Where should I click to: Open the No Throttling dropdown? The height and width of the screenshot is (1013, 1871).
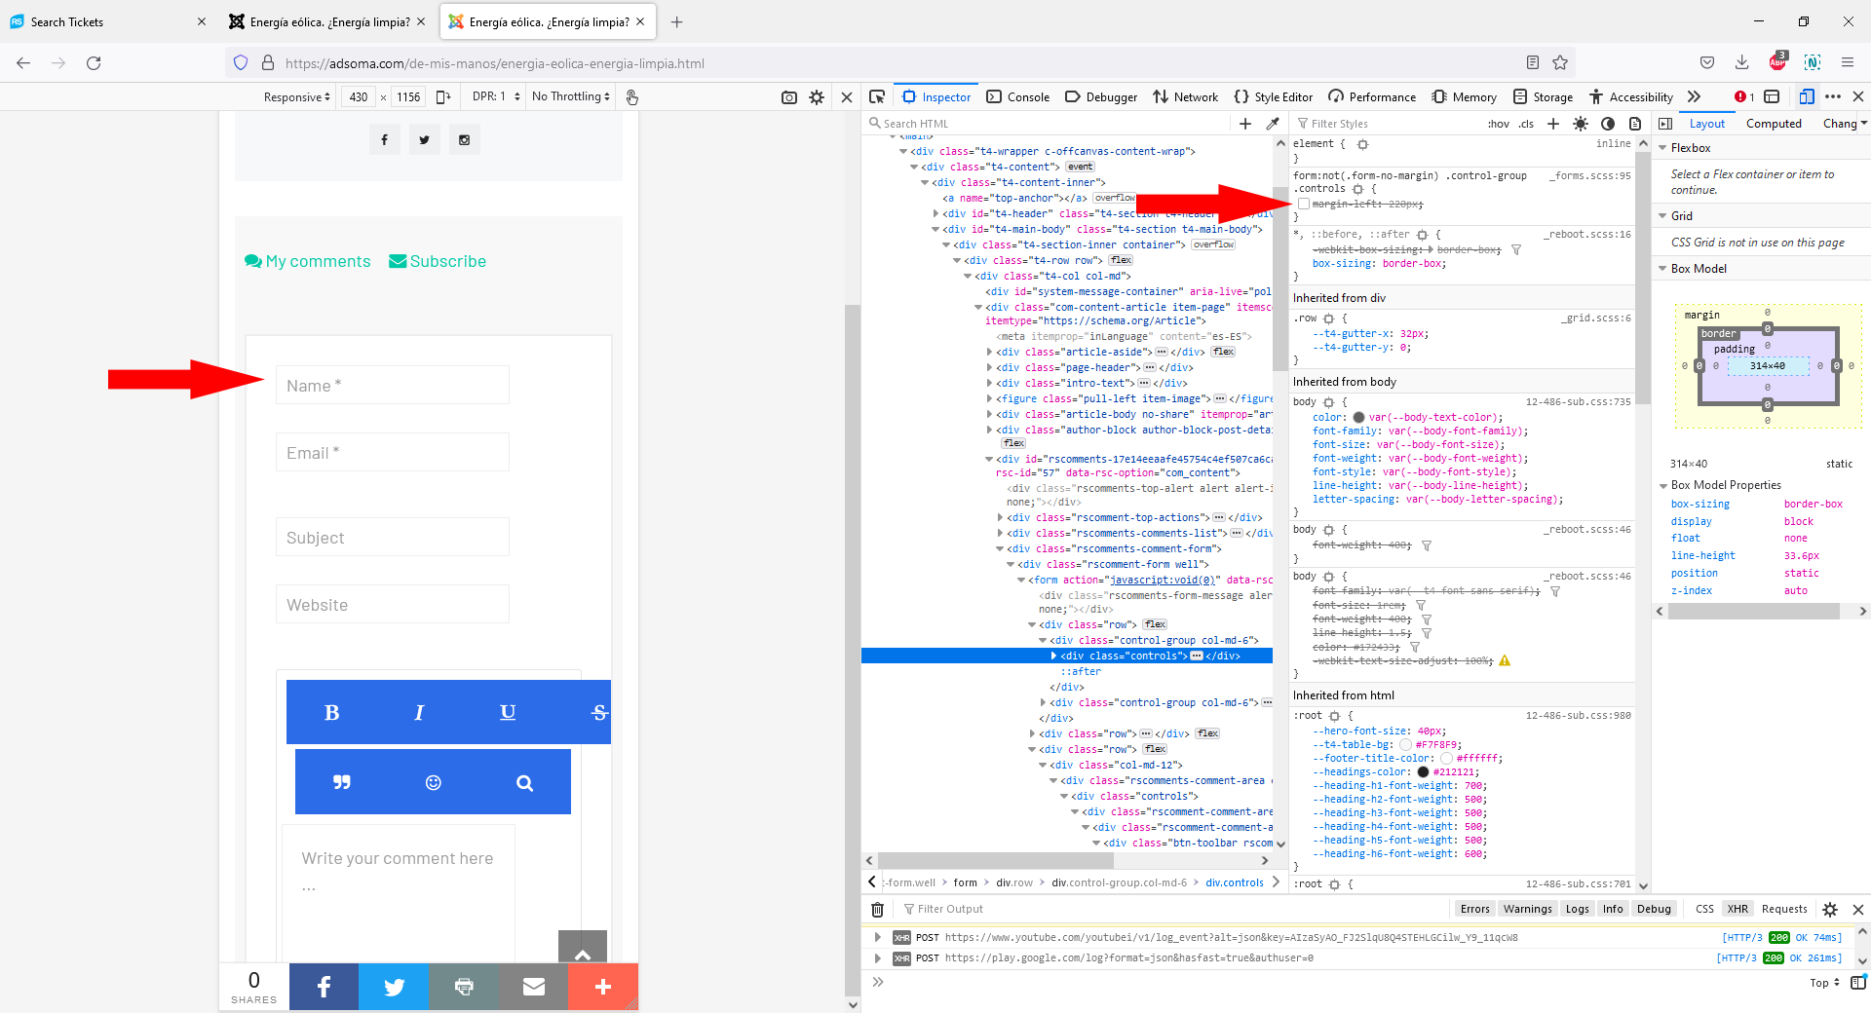pyautogui.click(x=571, y=96)
